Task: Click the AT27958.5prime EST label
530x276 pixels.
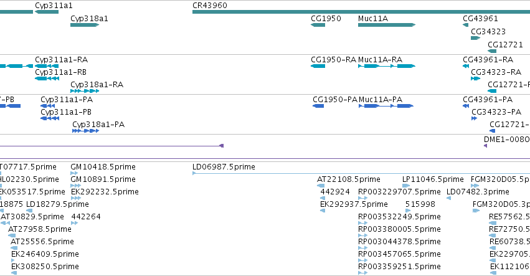Action: [40, 229]
